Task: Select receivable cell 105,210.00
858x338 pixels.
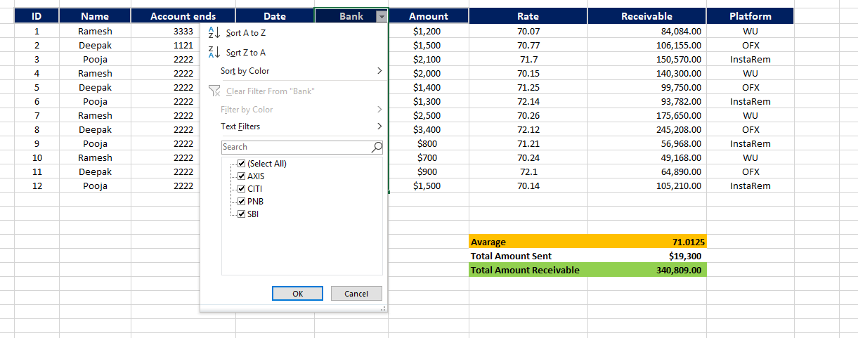Action: tap(647, 186)
